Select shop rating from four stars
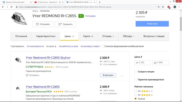182x102 pixels. [x=135, y=95]
